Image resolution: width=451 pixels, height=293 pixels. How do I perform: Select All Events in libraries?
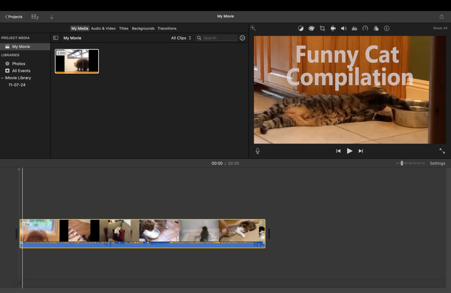click(21, 71)
